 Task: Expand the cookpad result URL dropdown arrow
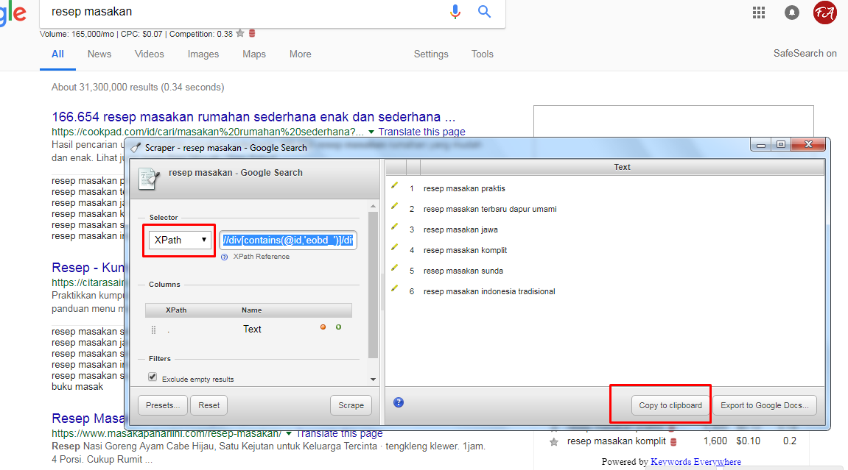tap(371, 132)
